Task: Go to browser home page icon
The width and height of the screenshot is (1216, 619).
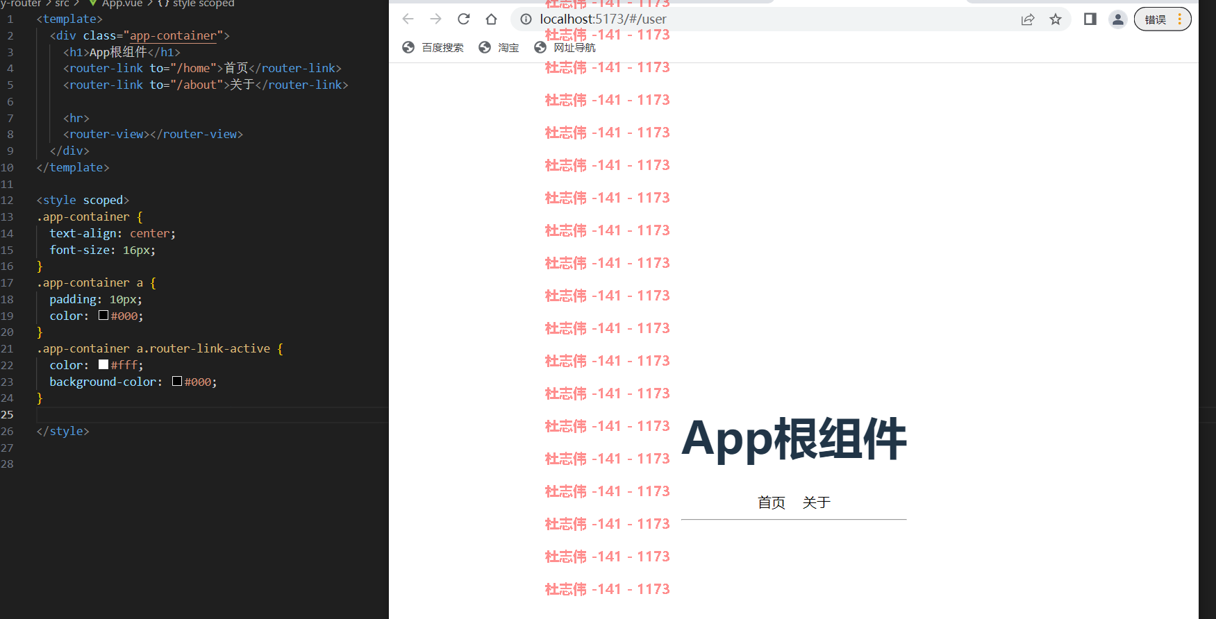Action: (x=492, y=19)
